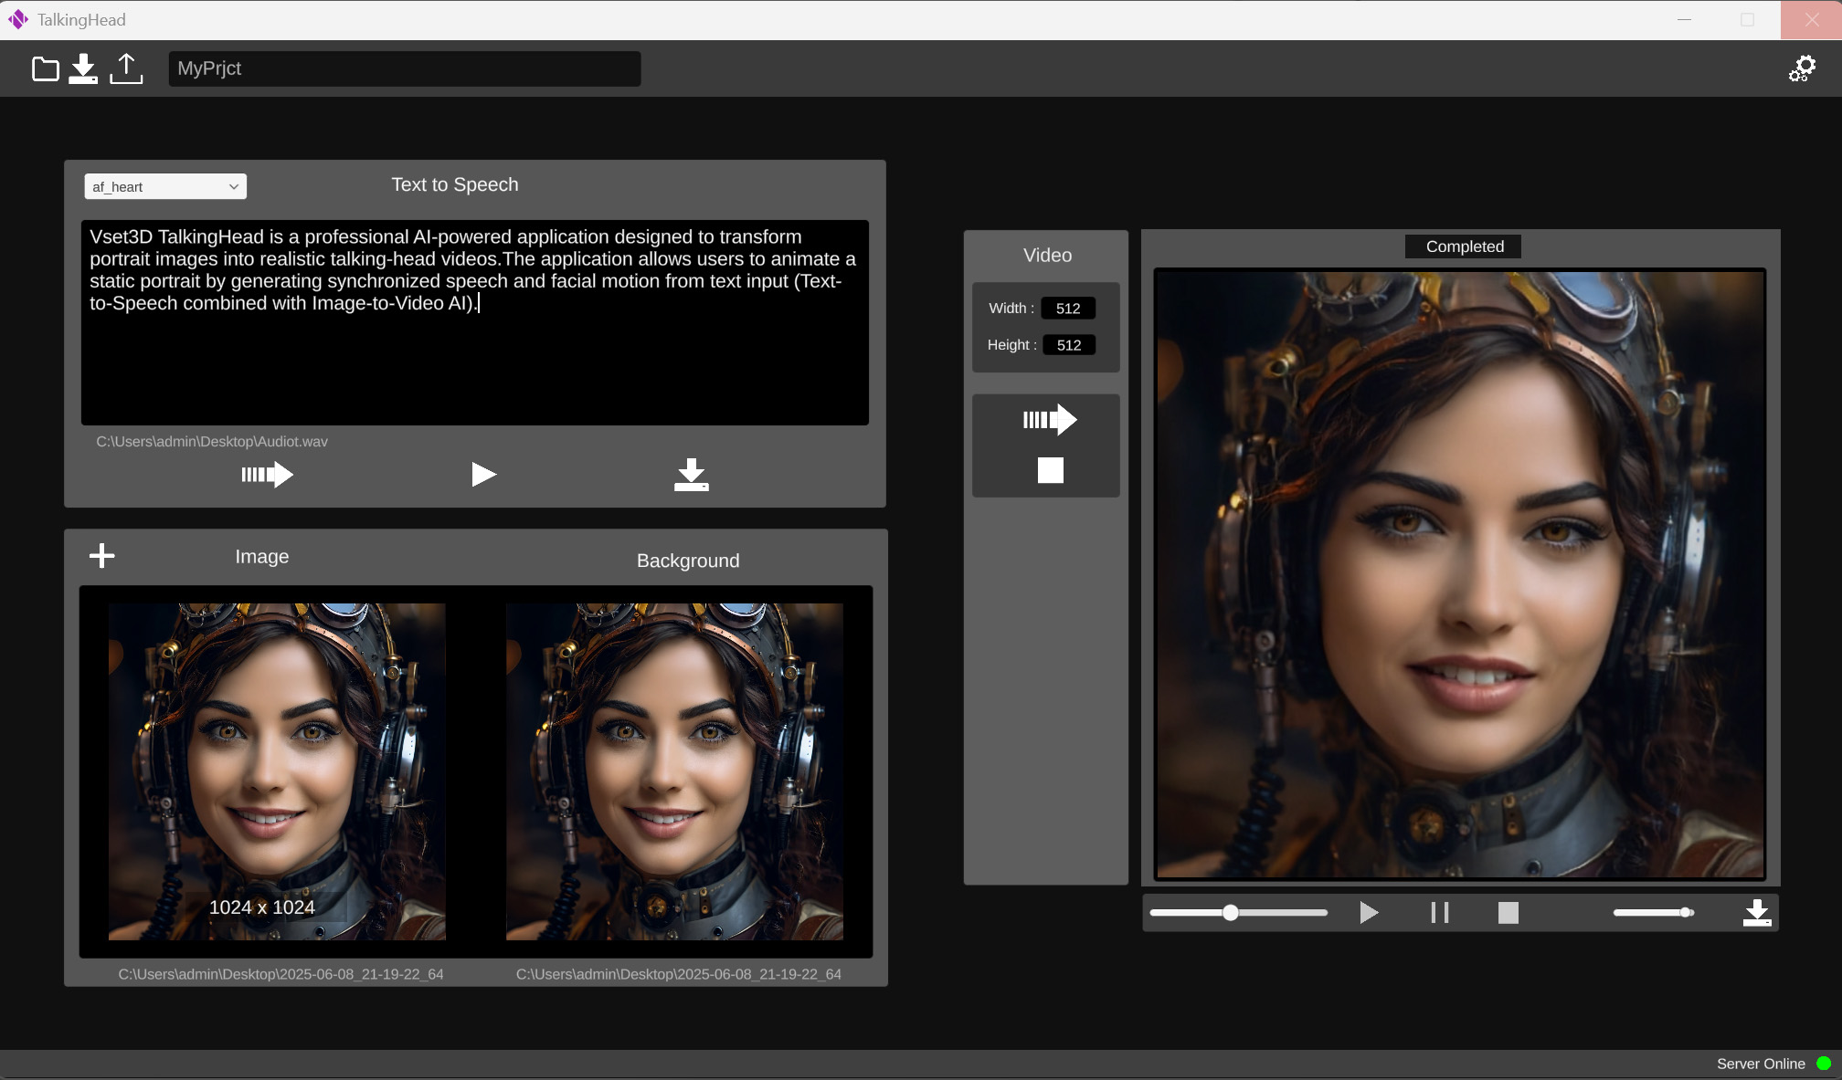Edit the MyPrjct project name field
This screenshot has width=1842, height=1080.
click(404, 69)
